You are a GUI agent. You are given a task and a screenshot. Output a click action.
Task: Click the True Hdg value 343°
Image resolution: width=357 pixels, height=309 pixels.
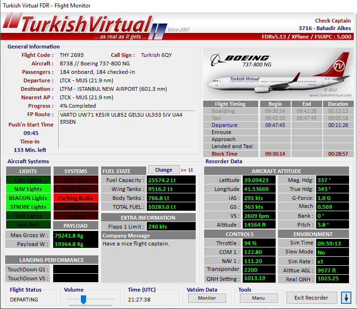(x=333, y=189)
